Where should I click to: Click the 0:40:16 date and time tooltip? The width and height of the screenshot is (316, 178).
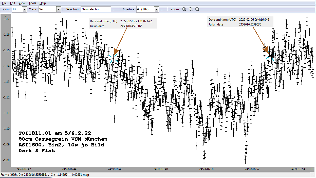[240, 22]
